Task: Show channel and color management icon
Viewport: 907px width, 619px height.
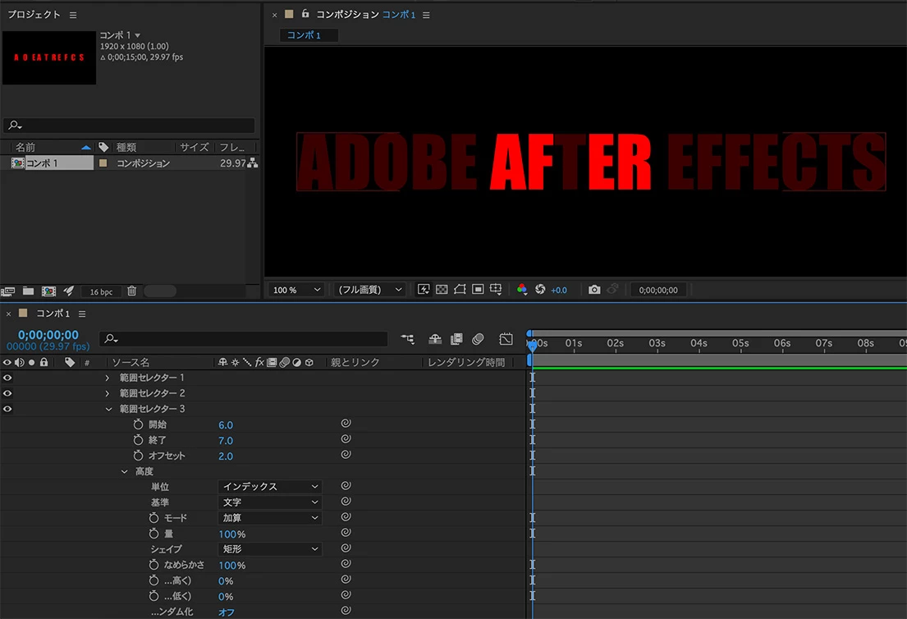Action: click(522, 289)
